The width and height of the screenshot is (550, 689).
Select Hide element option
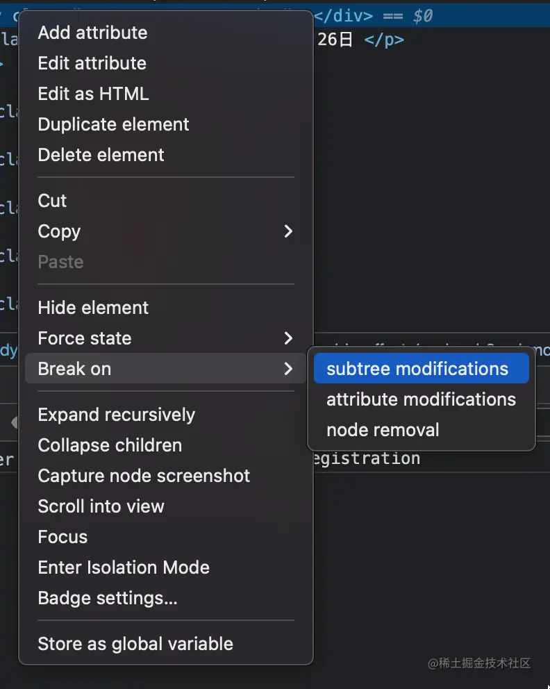pos(93,308)
